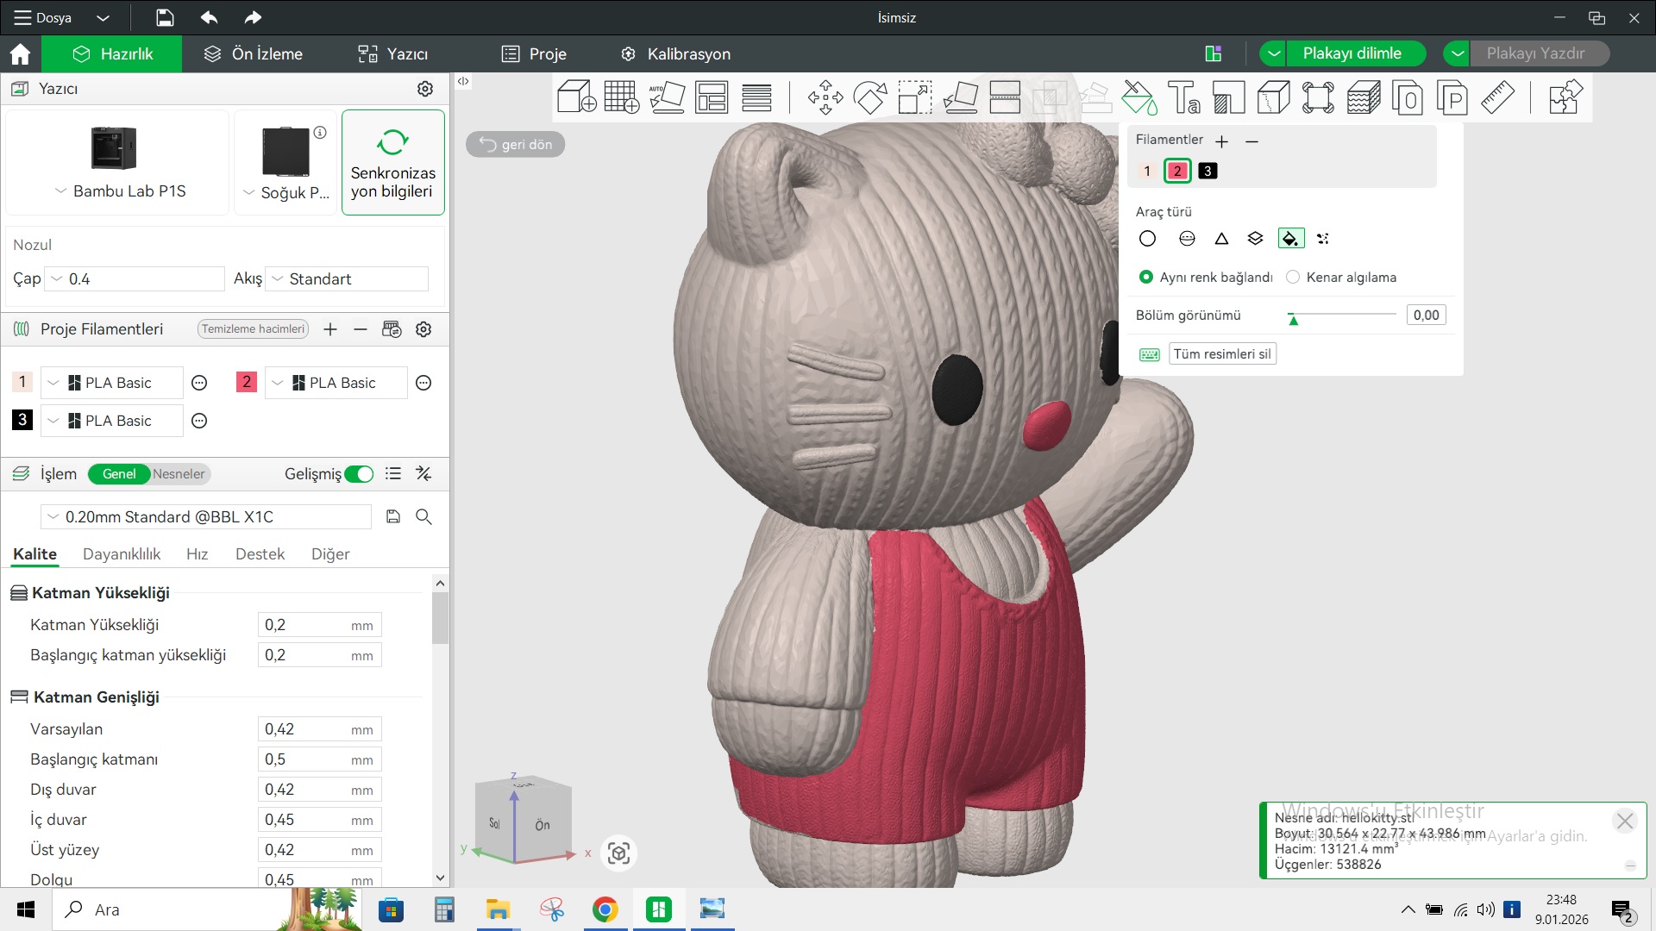Select the Move tool in toolbar
The width and height of the screenshot is (1656, 931).
(x=825, y=97)
